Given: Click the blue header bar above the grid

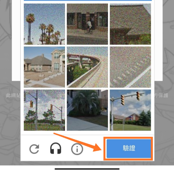Looking at the screenshot, I should coord(88,0).
